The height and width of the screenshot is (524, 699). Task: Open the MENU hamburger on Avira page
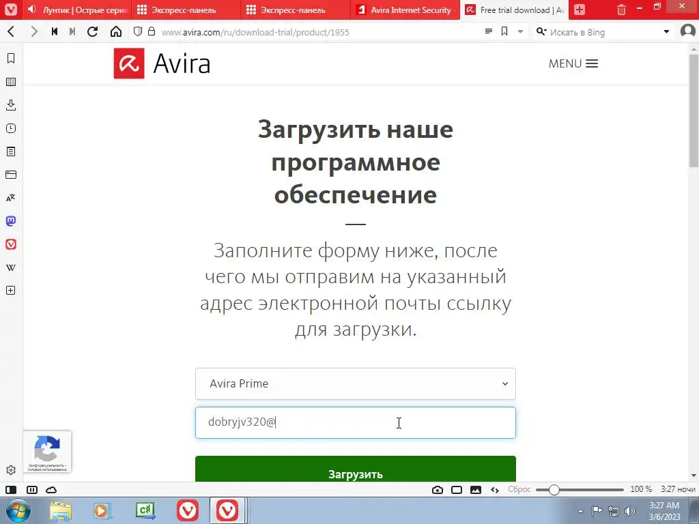pyautogui.click(x=573, y=63)
